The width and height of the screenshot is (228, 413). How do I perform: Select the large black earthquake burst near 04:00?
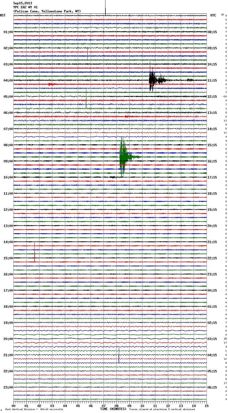[152, 80]
